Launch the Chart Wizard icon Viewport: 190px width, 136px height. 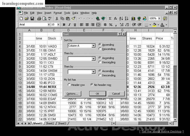point(133,19)
